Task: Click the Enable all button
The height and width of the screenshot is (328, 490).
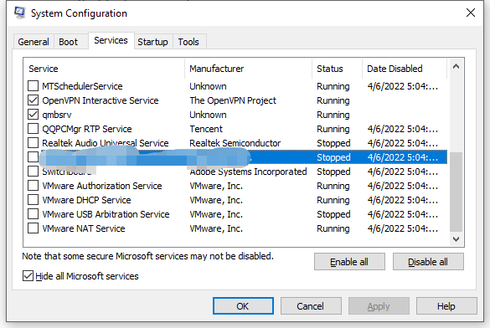Action: click(x=349, y=262)
